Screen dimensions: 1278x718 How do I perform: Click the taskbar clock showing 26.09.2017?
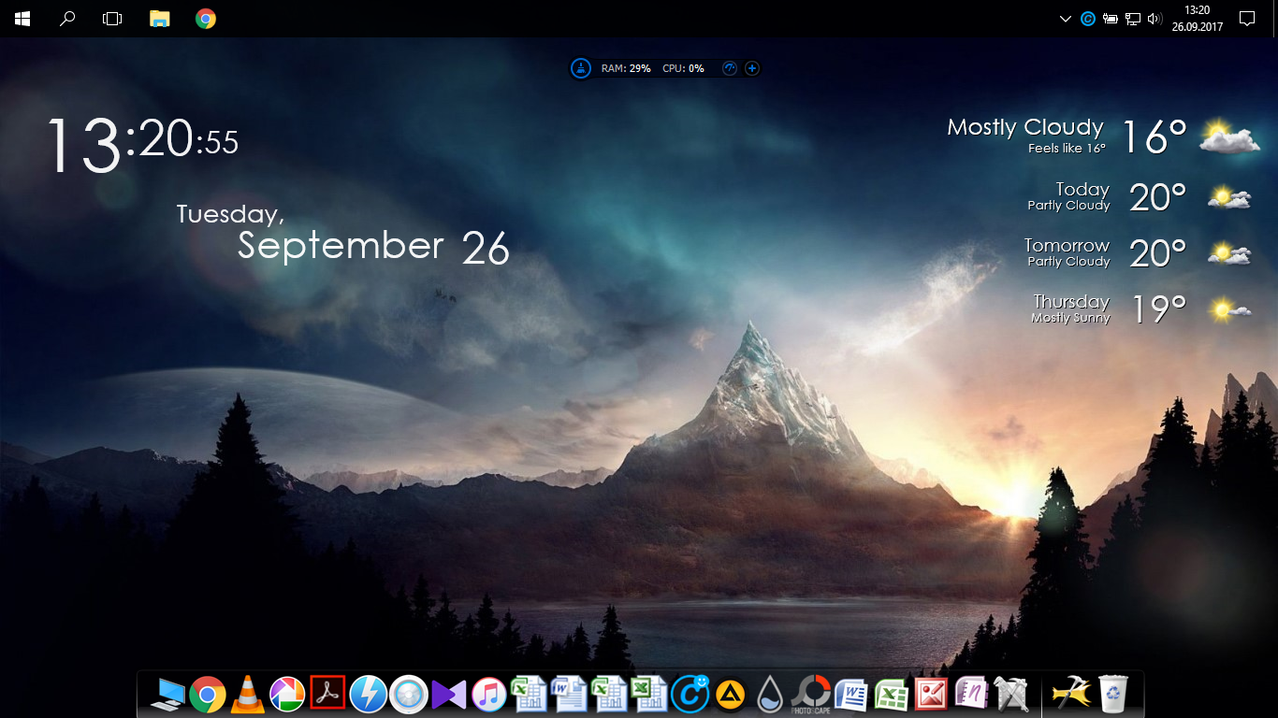[1197, 19]
